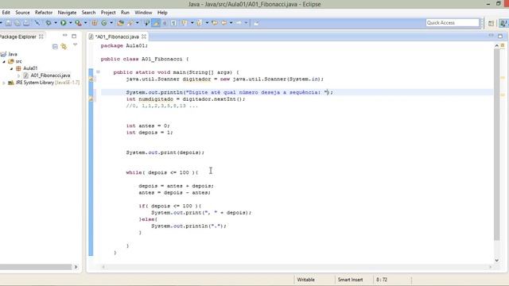The image size is (509, 286).
Task: Click warning marker beside Scanner digitador line
Action: (x=91, y=79)
